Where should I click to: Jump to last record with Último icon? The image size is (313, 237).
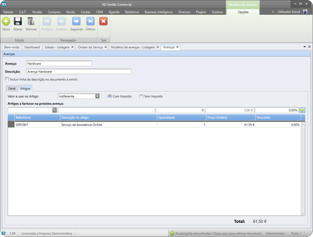[x=90, y=21]
